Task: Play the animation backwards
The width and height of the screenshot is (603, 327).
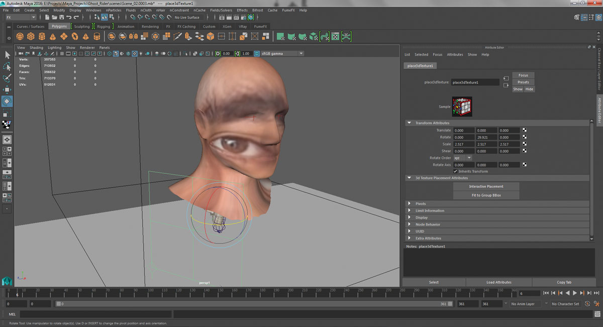Action: 568,293
